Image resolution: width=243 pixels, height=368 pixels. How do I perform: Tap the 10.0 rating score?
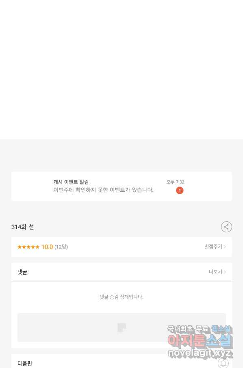[47, 247]
